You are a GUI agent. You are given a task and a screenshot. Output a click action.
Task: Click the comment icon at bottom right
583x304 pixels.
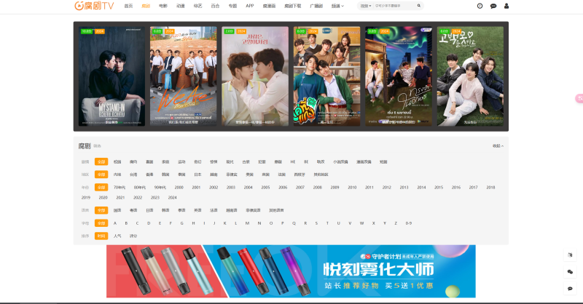click(x=570, y=288)
